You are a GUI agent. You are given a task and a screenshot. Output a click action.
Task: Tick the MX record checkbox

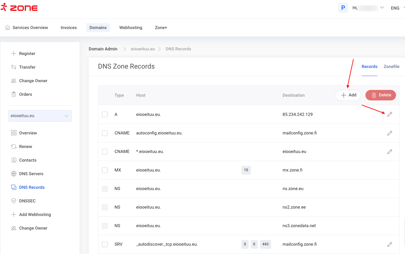tap(105, 170)
